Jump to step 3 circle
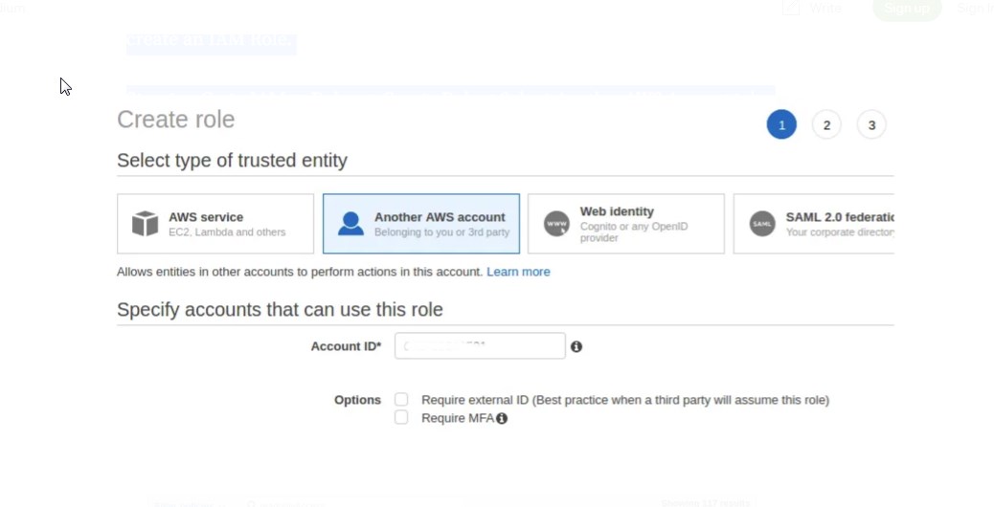Viewport: 994px width, 507px height. click(871, 125)
